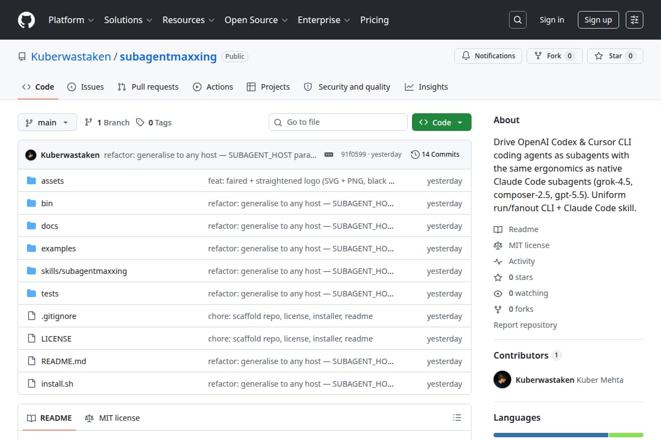The width and height of the screenshot is (661, 440).
Task: Open the Kuberwastaken owner link in title
Action: (71, 56)
